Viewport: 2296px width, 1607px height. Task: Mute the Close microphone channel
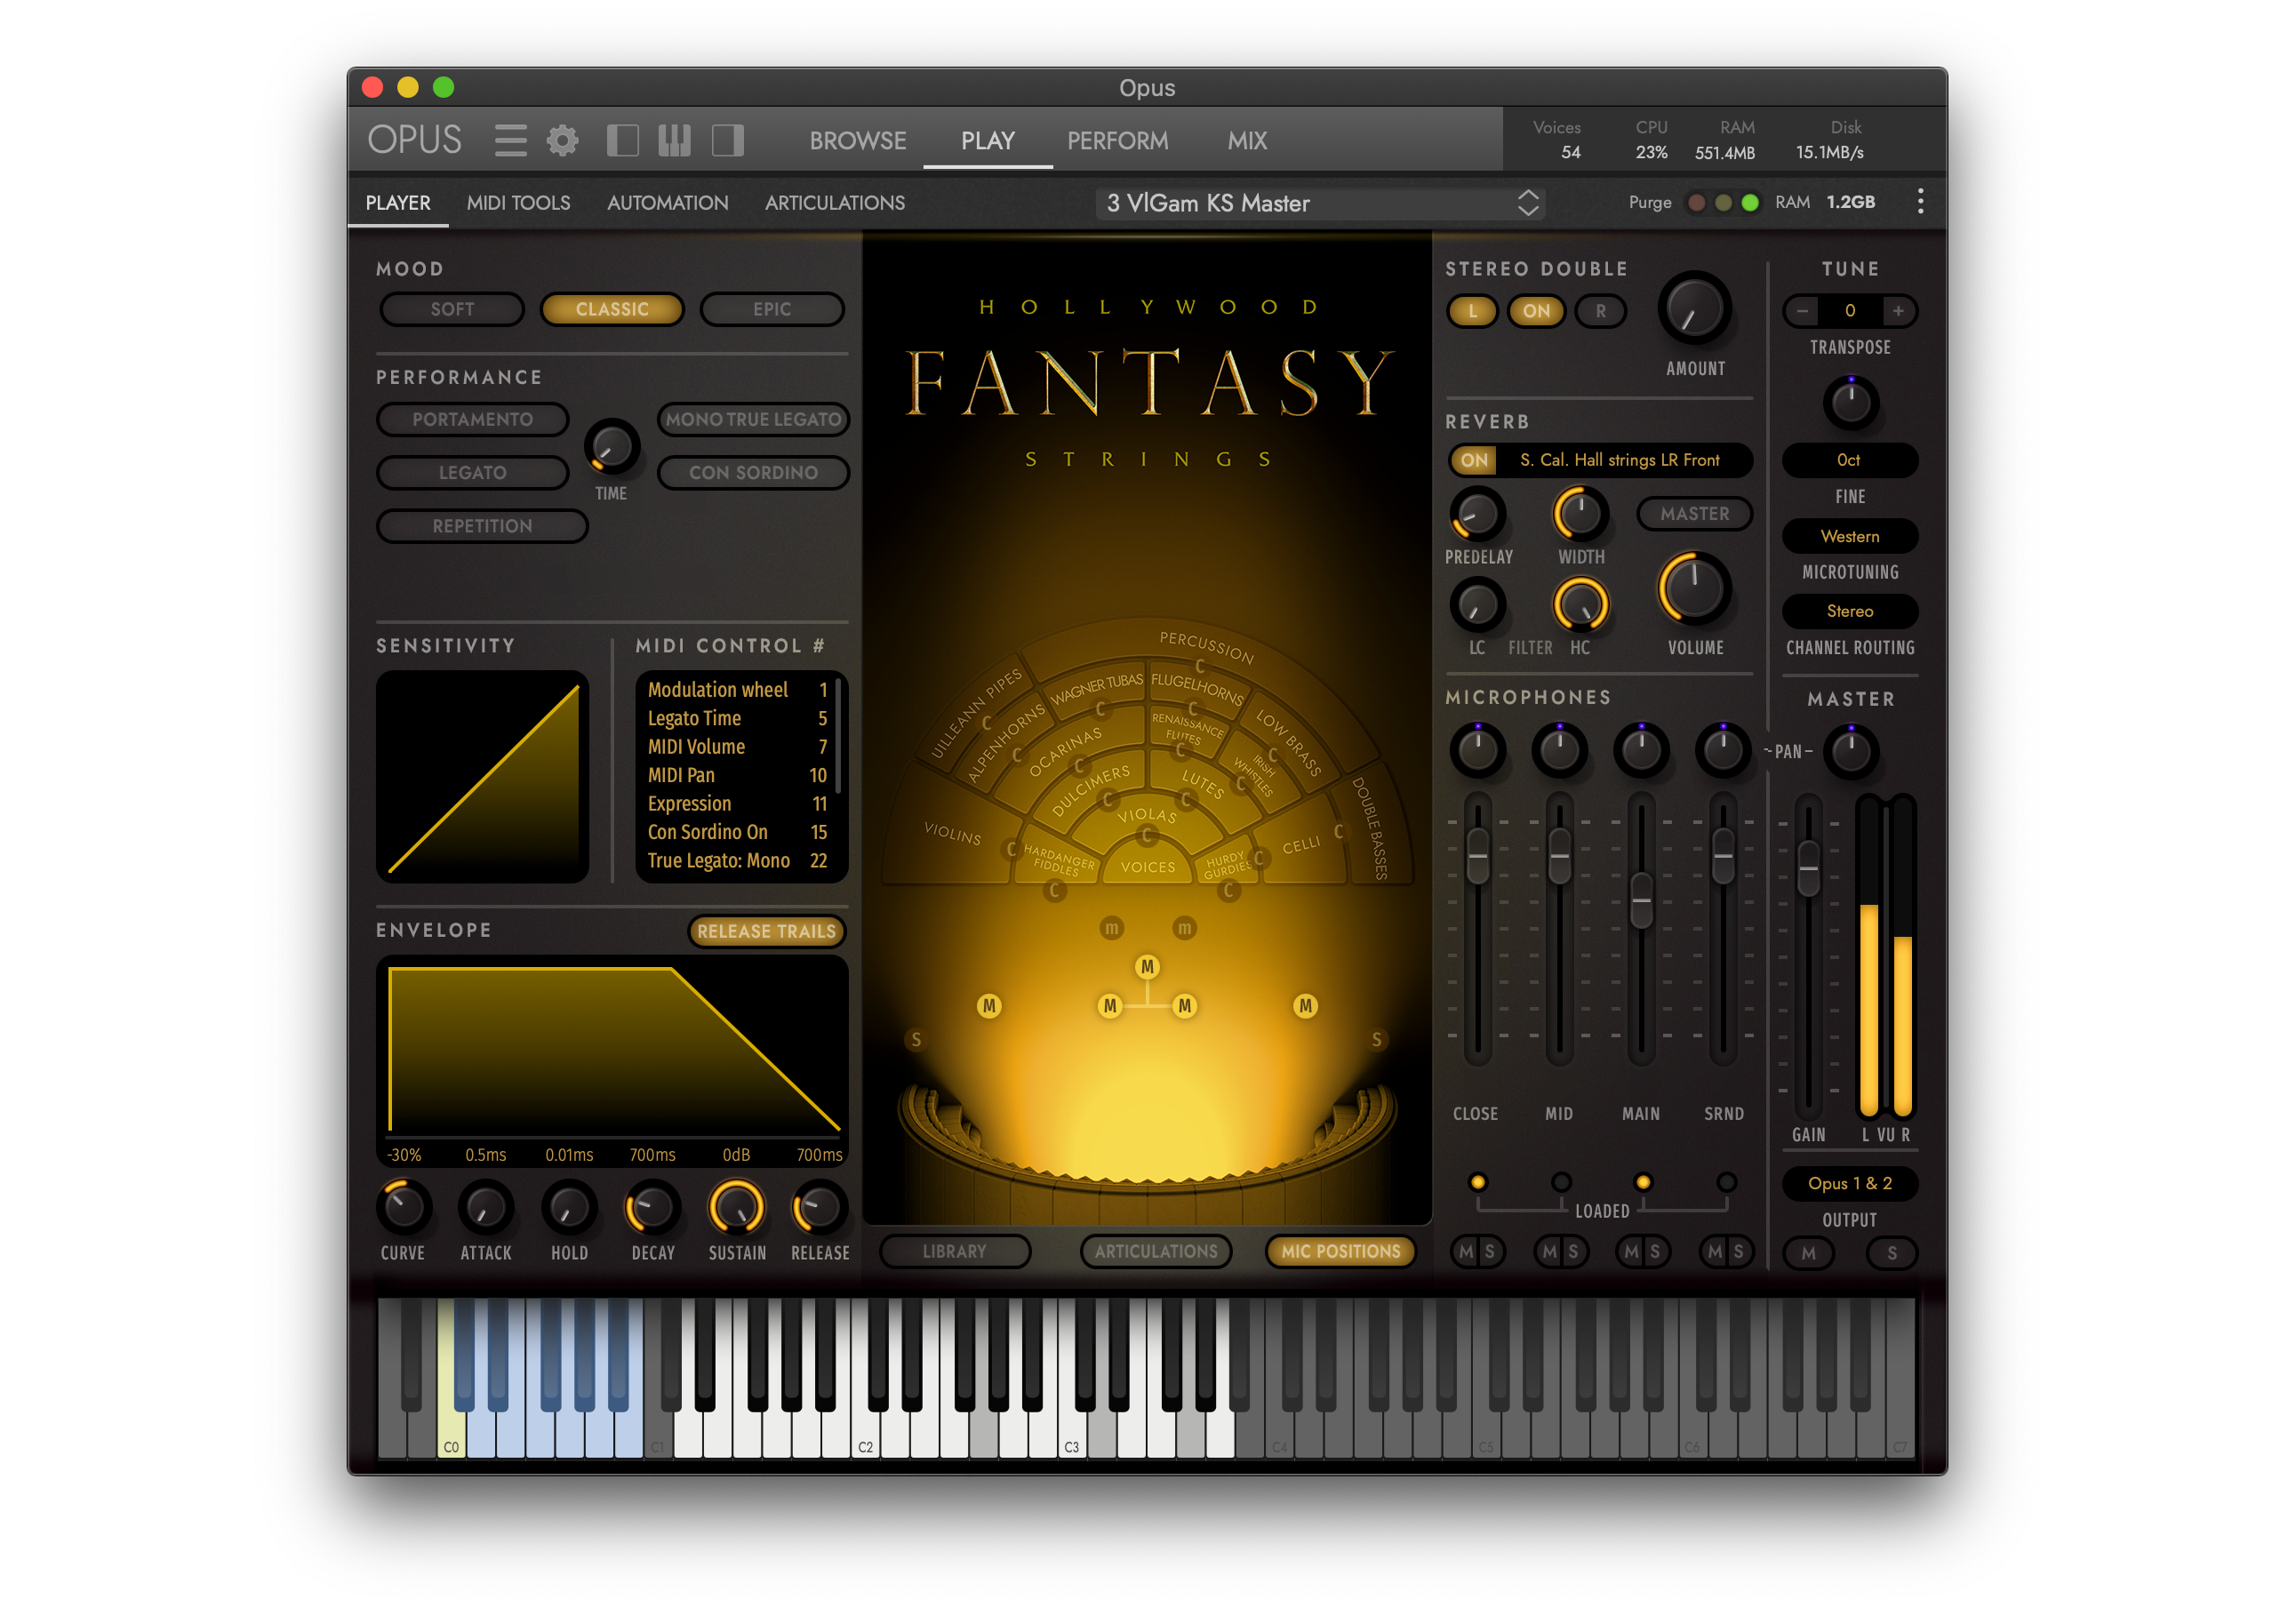[1466, 1252]
